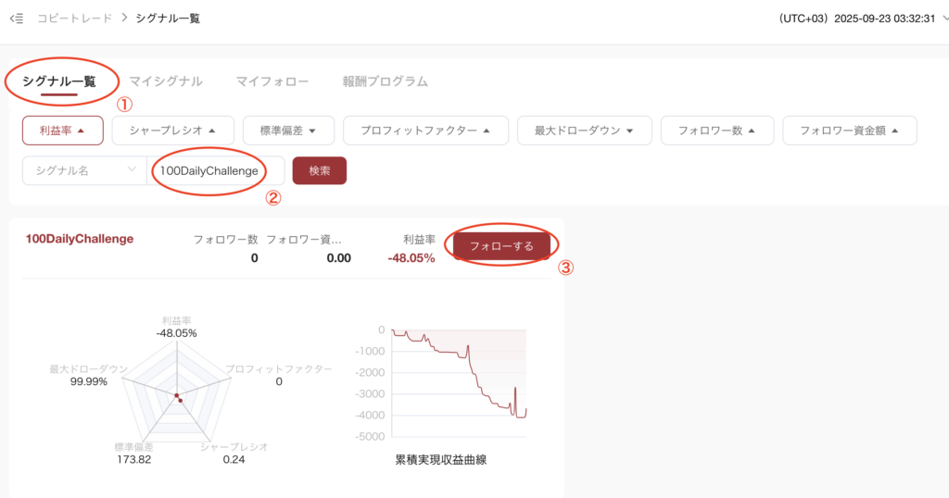Image resolution: width=949 pixels, height=498 pixels.
Task: Toggle the シャープレシオ sort filter
Action: pyautogui.click(x=173, y=131)
